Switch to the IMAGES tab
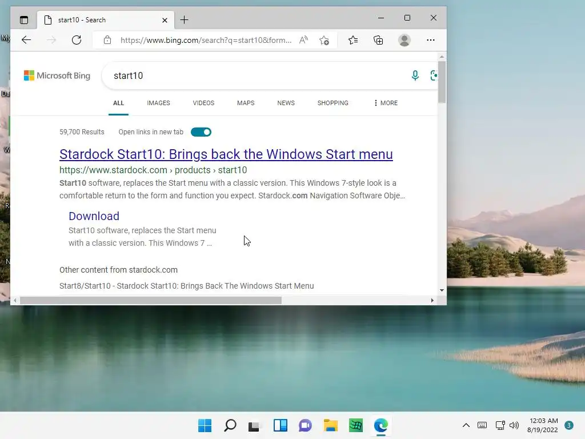This screenshot has width=585, height=439. (x=159, y=103)
